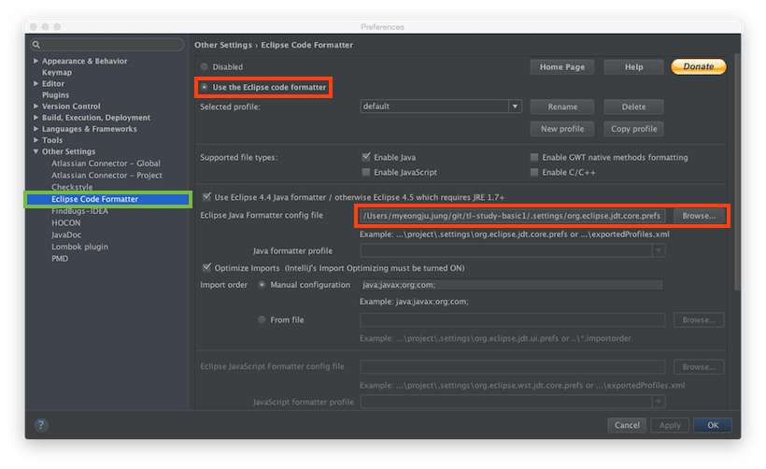Expand Build, Execution, Deployment node

pyautogui.click(x=35, y=118)
